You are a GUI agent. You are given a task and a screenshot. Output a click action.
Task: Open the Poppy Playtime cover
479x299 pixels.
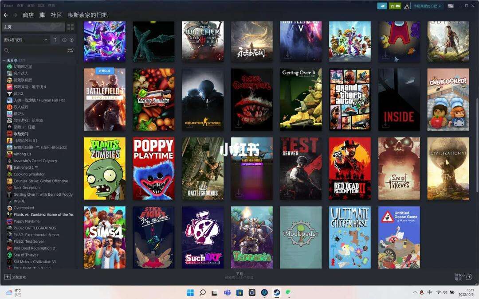(153, 168)
